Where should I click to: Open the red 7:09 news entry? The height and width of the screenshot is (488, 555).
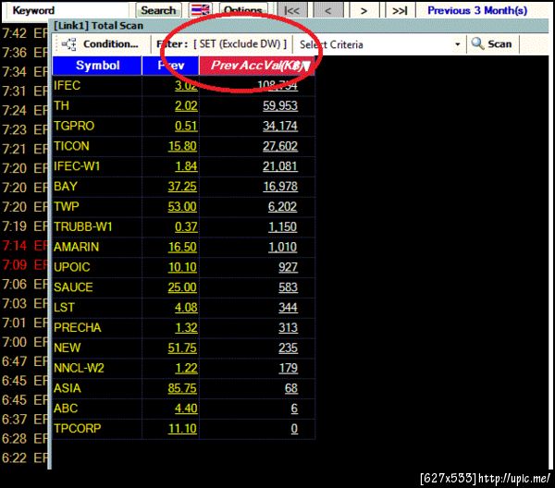pos(25,265)
